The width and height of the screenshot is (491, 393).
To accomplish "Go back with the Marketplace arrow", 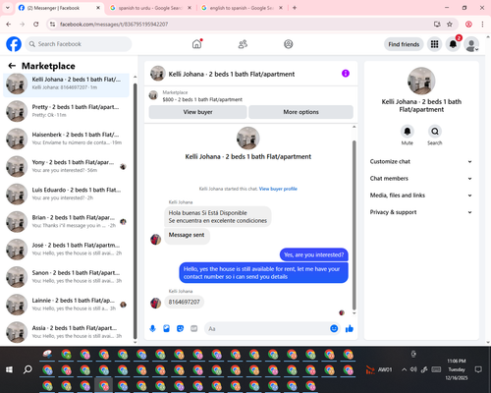I will tap(12, 66).
